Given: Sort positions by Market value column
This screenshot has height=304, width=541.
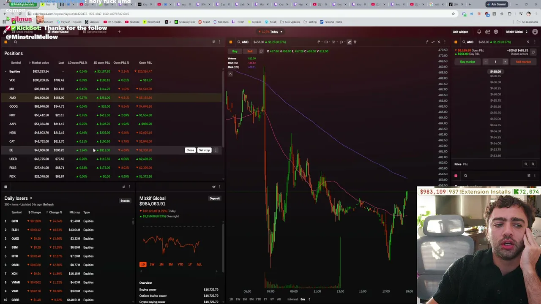Looking at the screenshot, I should pyautogui.click(x=39, y=63).
